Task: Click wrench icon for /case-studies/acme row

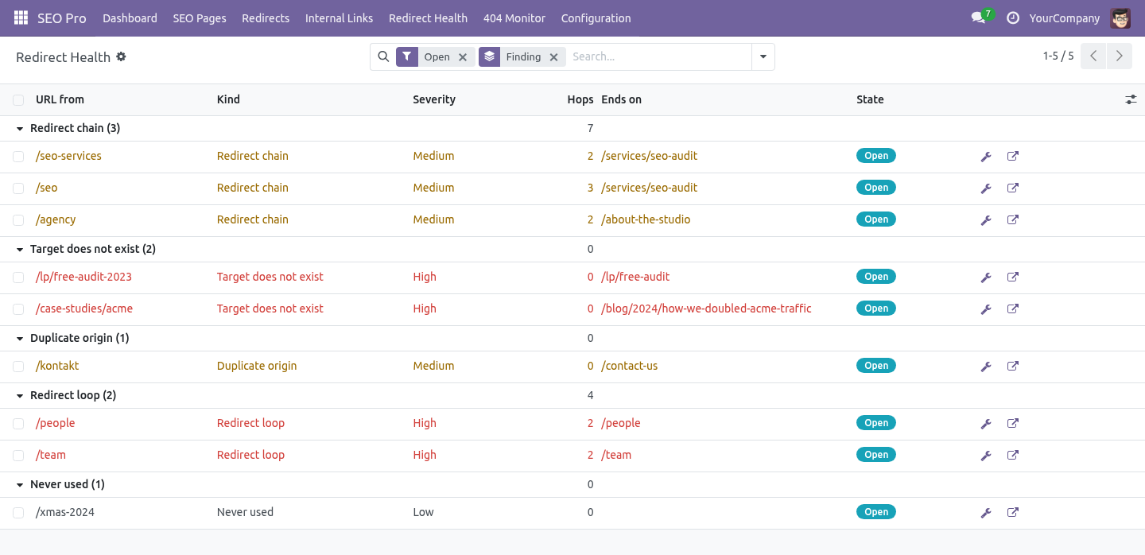Action: coord(986,309)
